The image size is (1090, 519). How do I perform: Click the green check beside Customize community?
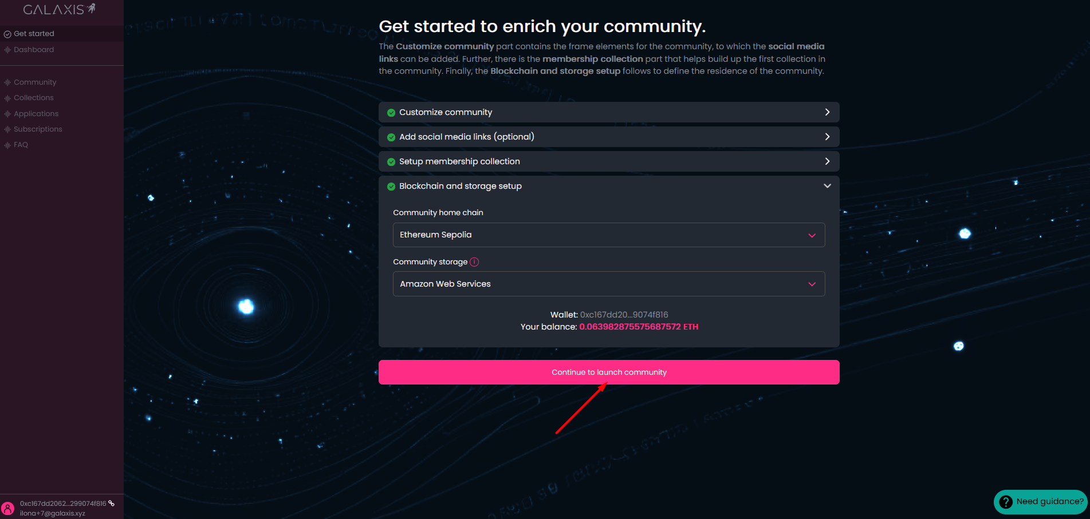391,113
